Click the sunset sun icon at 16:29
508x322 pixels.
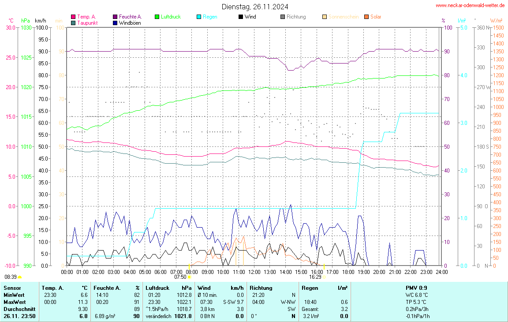pyautogui.click(x=324, y=277)
